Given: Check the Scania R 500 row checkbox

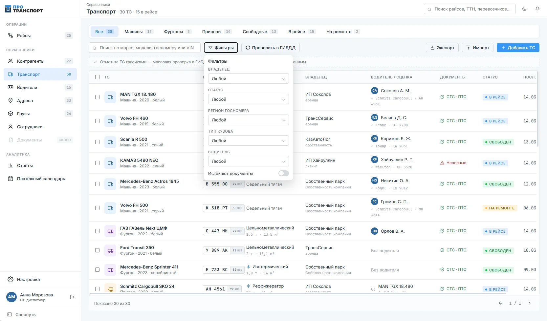Looking at the screenshot, I should [x=97, y=142].
